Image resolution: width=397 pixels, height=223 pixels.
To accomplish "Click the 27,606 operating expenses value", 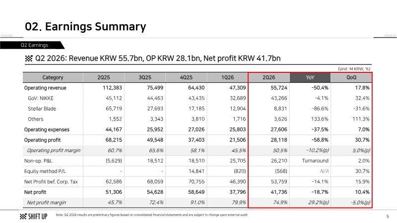I will [x=279, y=129].
